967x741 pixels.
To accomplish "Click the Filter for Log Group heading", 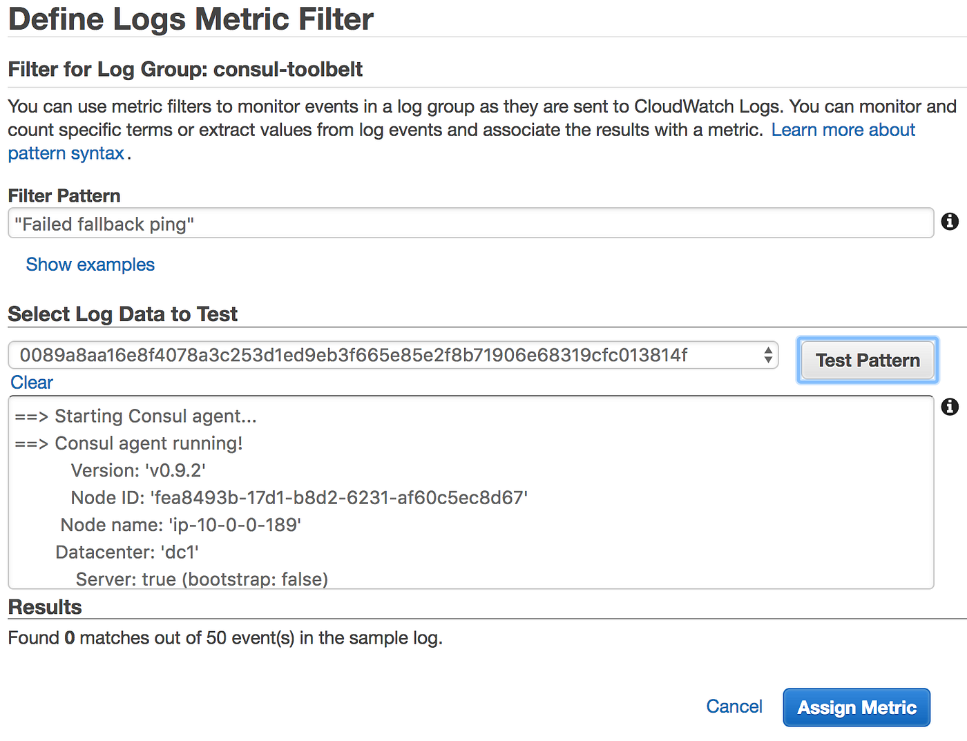I will click(185, 69).
